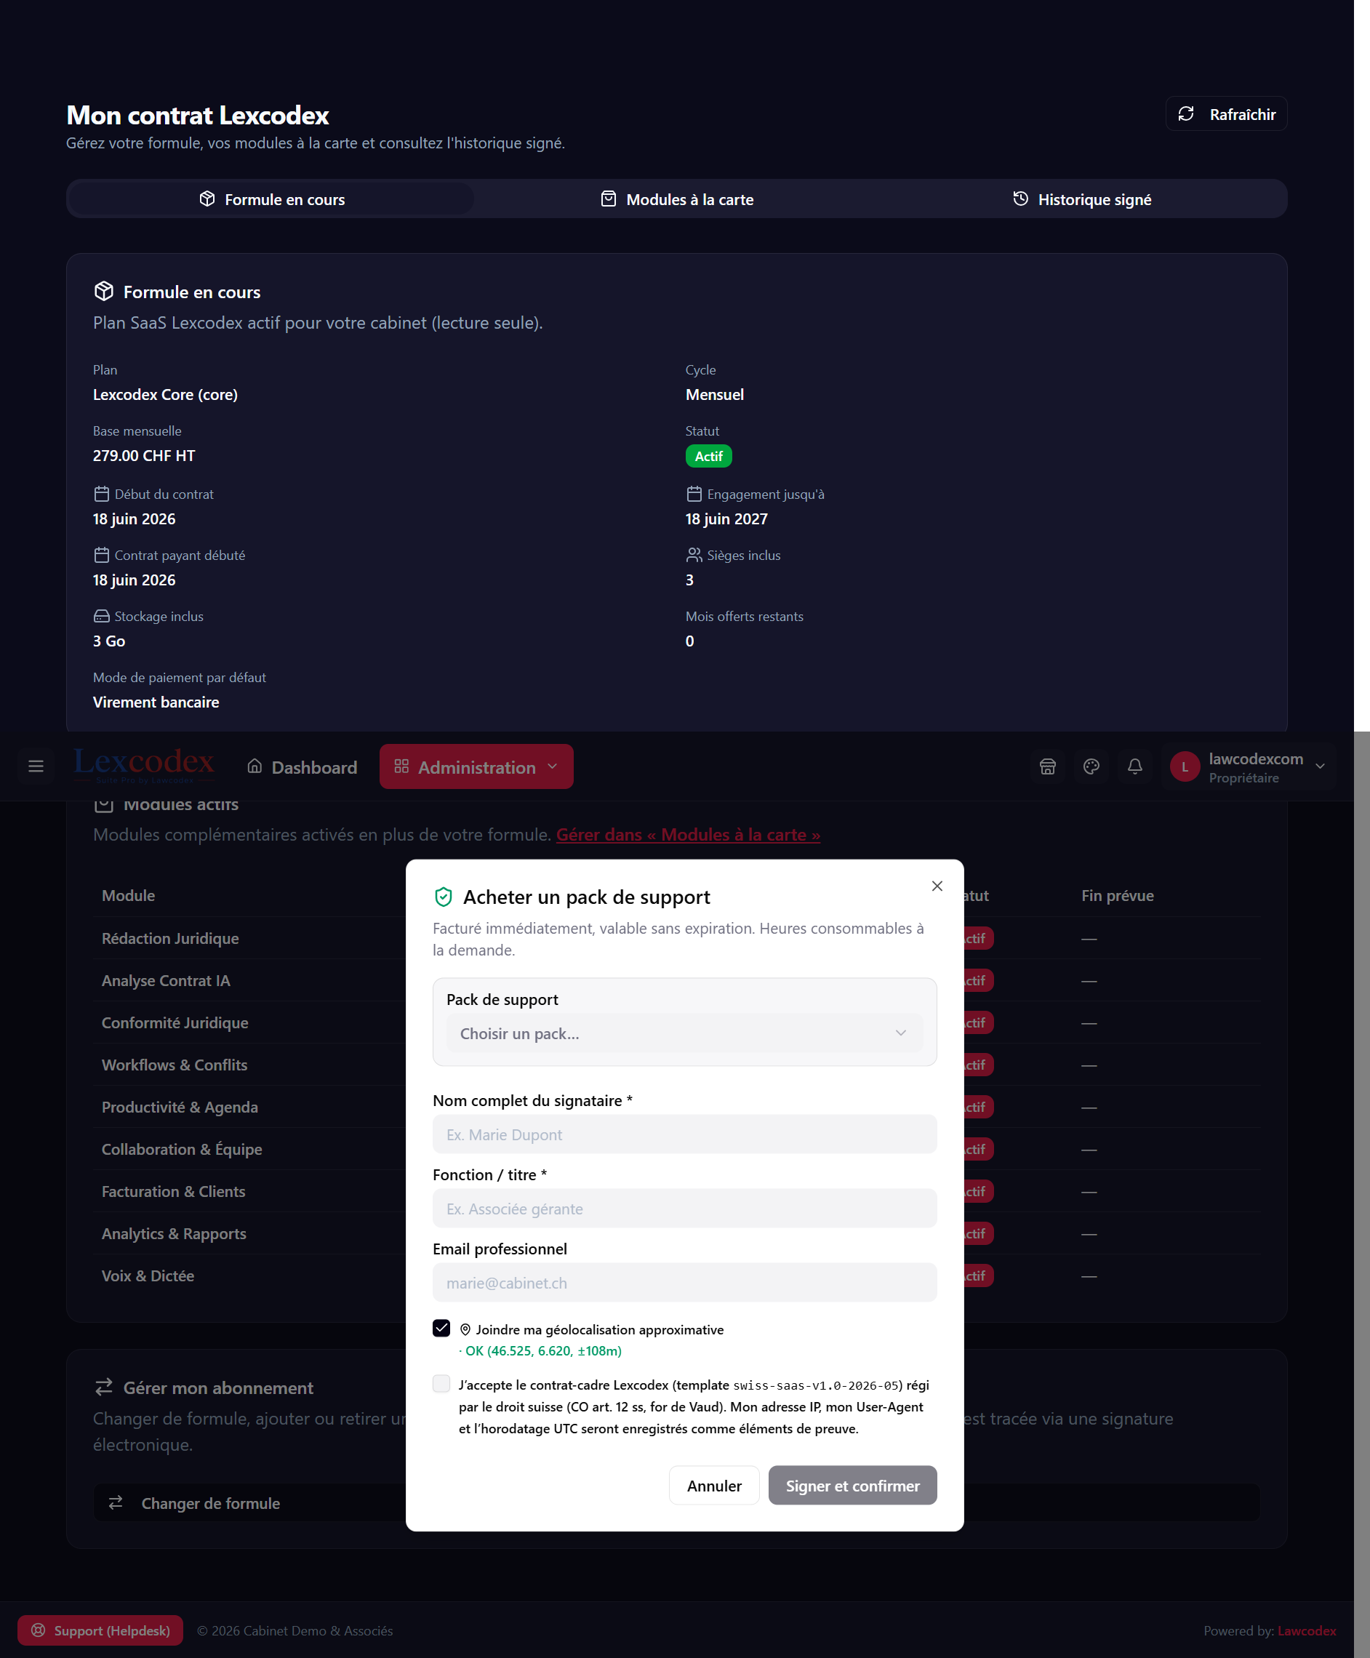
Task: Click the Lexcodex logo
Action: 144,765
